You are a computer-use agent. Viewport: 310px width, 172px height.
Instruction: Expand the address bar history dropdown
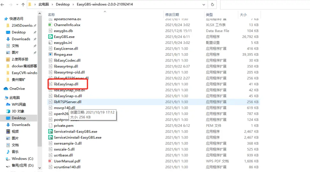[203, 5]
